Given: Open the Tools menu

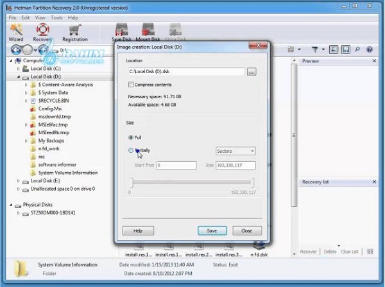Looking at the screenshot, I should pos(56,18).
